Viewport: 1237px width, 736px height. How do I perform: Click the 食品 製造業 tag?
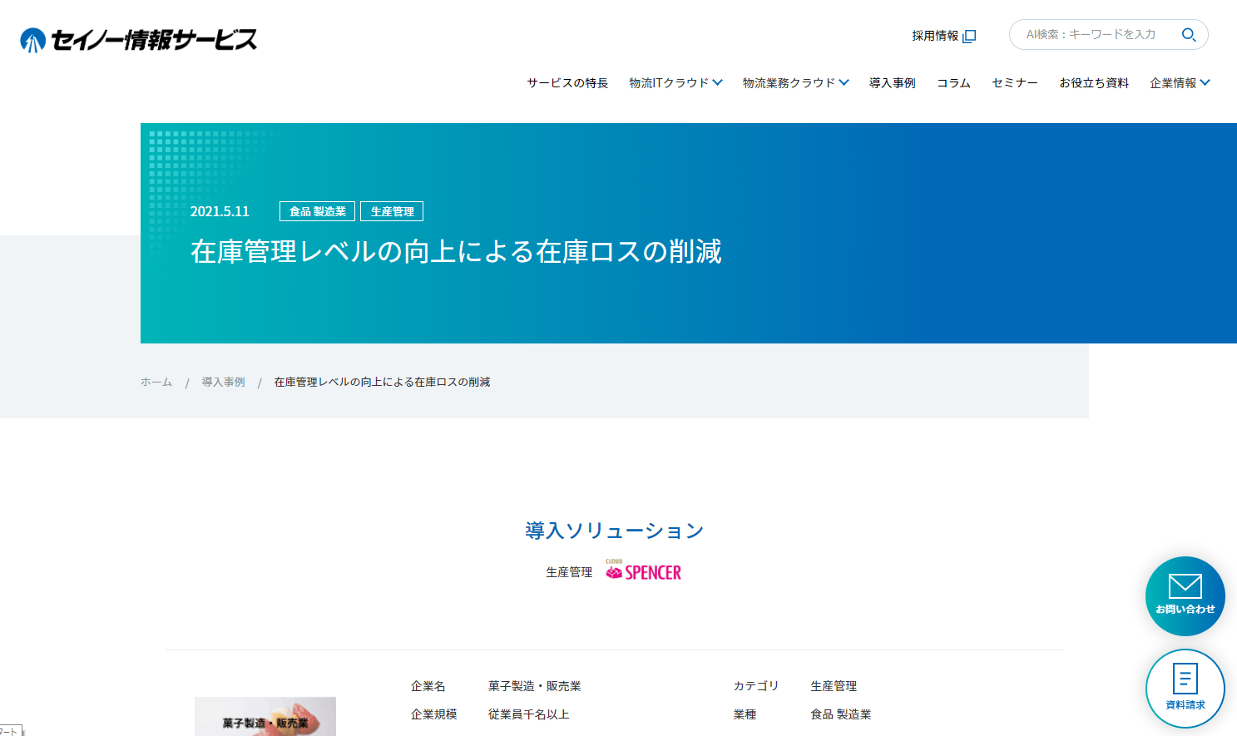point(317,211)
